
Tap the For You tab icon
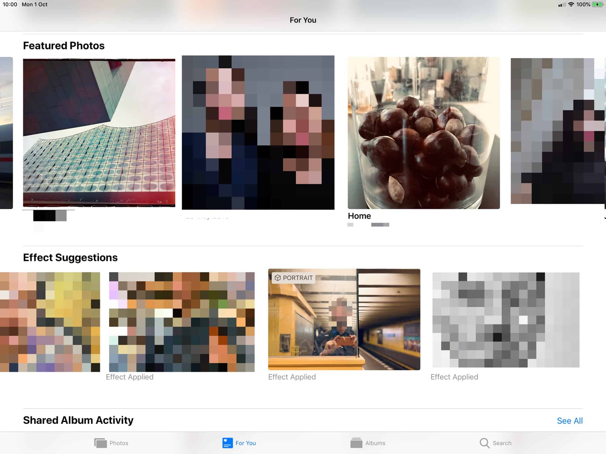point(227,443)
